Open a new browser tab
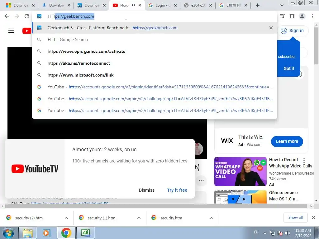This screenshot has width=319, height=239. pyautogui.click(x=258, y=5)
